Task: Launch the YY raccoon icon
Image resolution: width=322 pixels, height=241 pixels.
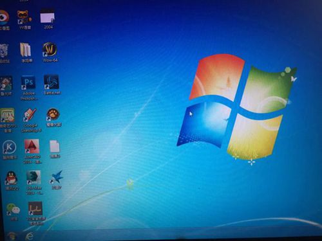Action: (x=24, y=17)
